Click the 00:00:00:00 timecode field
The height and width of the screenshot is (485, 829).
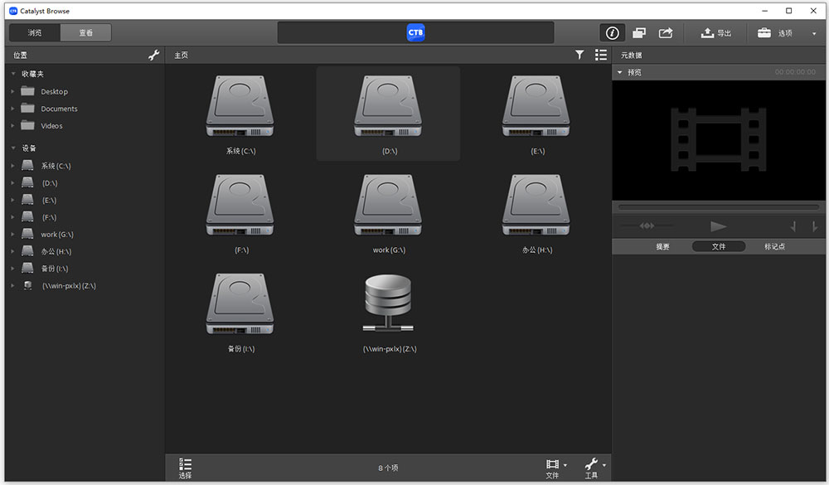pyautogui.click(x=795, y=72)
